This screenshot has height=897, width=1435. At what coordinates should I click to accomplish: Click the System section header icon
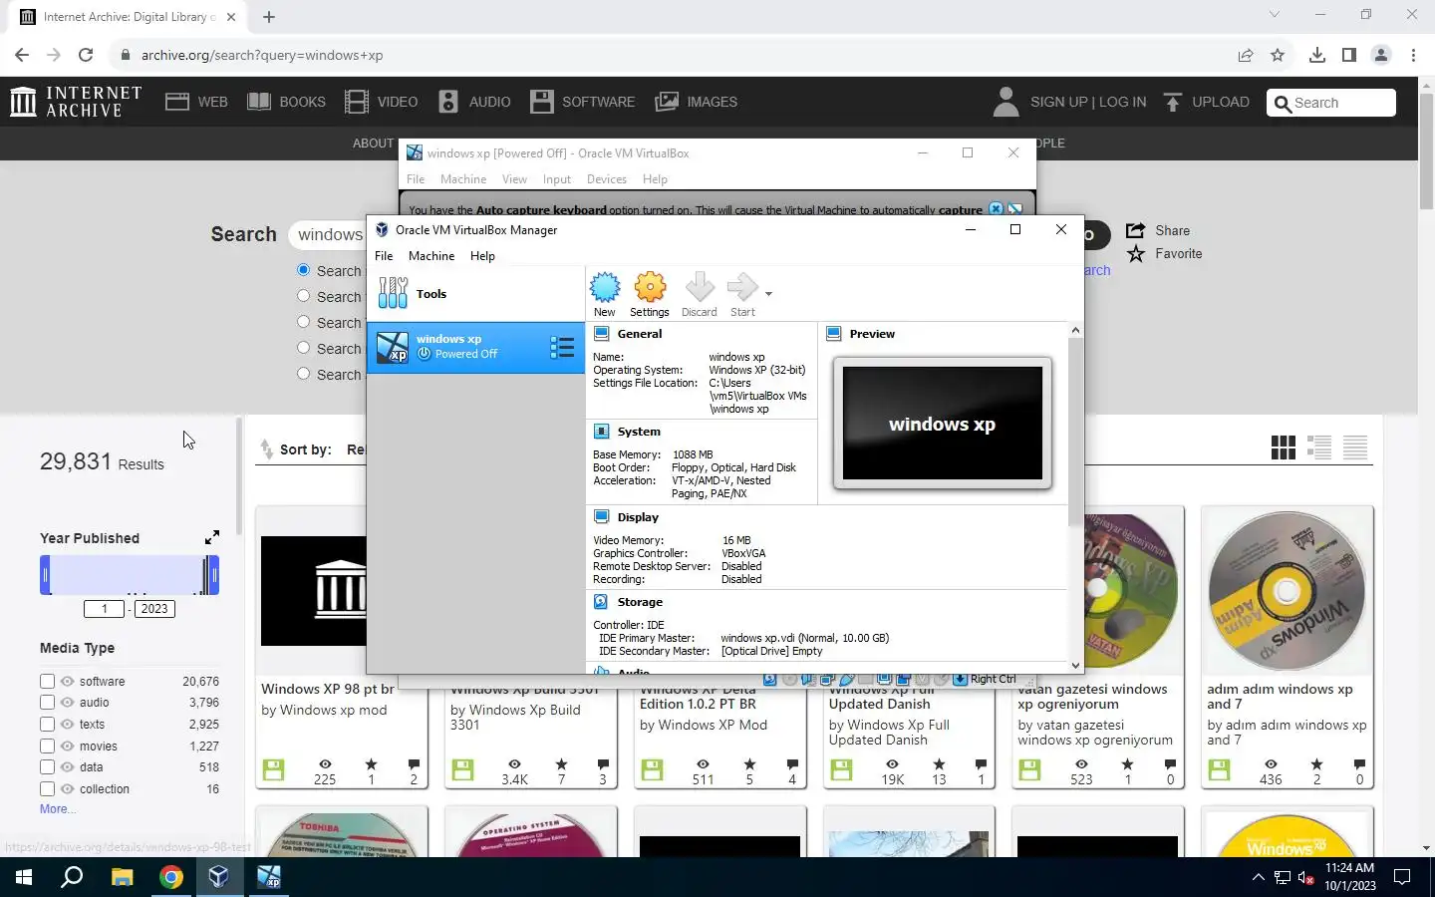pyautogui.click(x=602, y=432)
